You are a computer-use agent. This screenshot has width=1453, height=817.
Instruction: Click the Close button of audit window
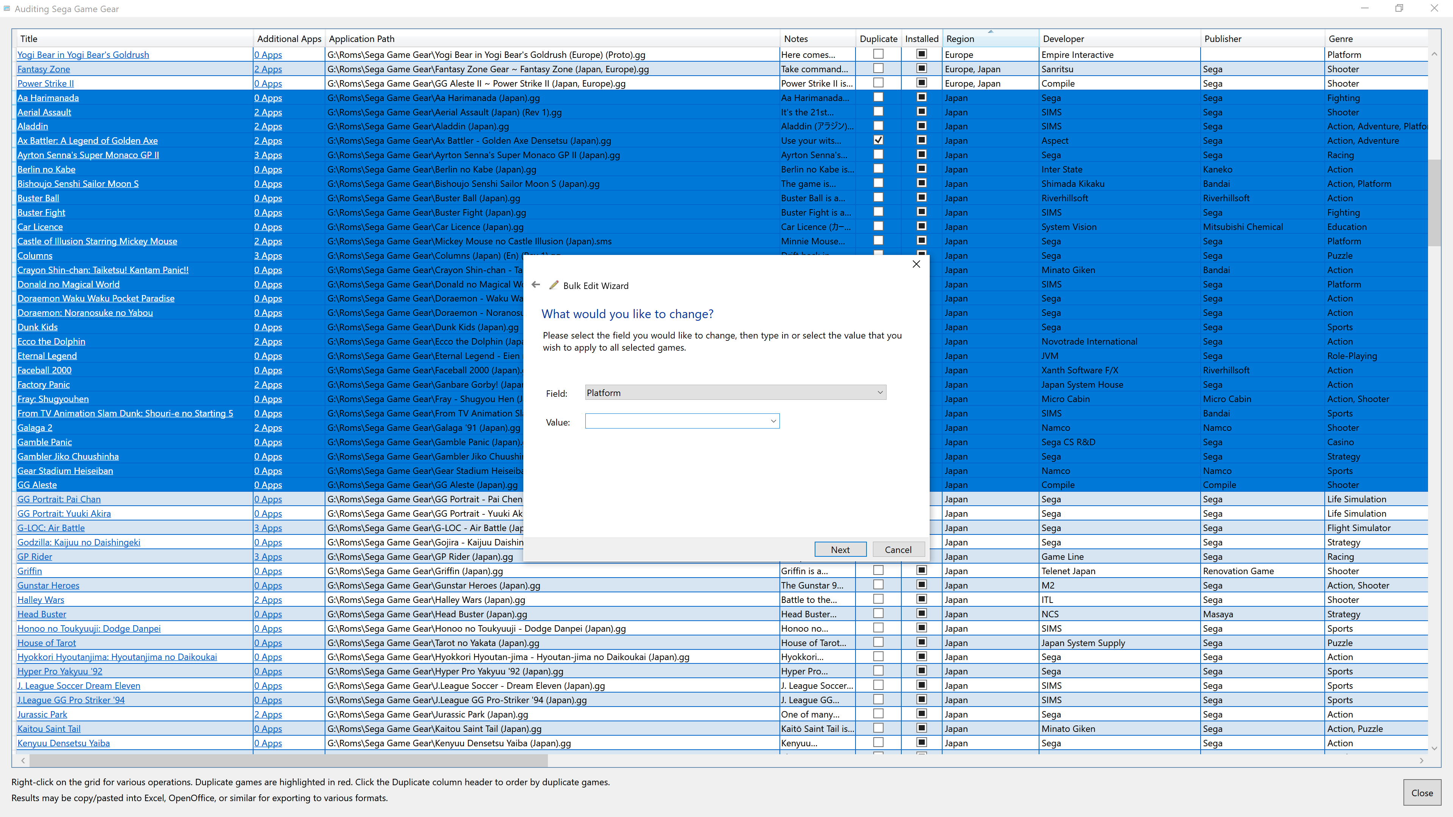[1422, 793]
